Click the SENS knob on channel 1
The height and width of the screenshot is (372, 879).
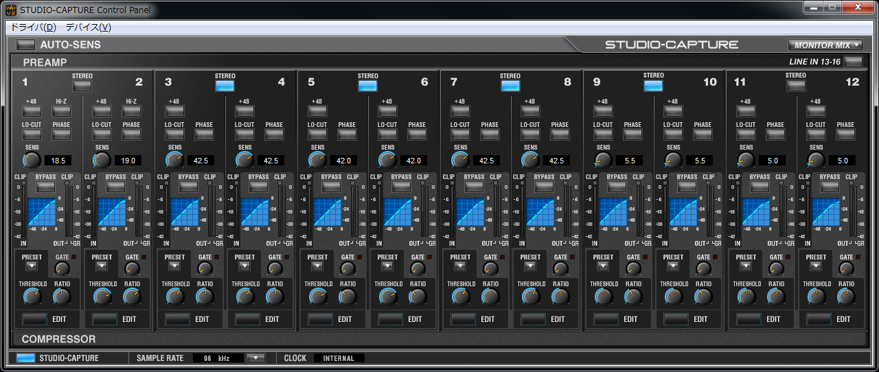tap(32, 160)
